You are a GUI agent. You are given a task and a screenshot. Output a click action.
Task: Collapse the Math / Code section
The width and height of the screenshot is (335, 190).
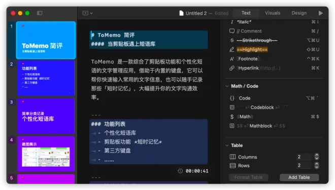coord(227,86)
